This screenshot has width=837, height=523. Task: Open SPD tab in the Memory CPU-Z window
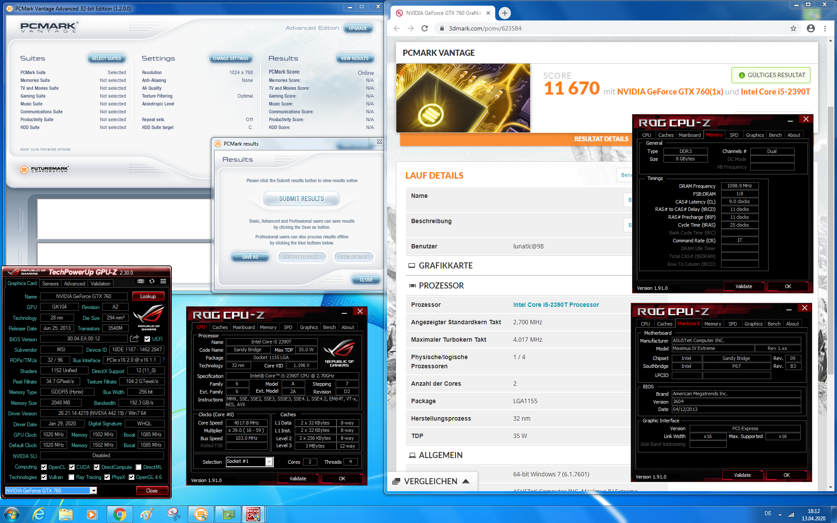click(x=734, y=135)
